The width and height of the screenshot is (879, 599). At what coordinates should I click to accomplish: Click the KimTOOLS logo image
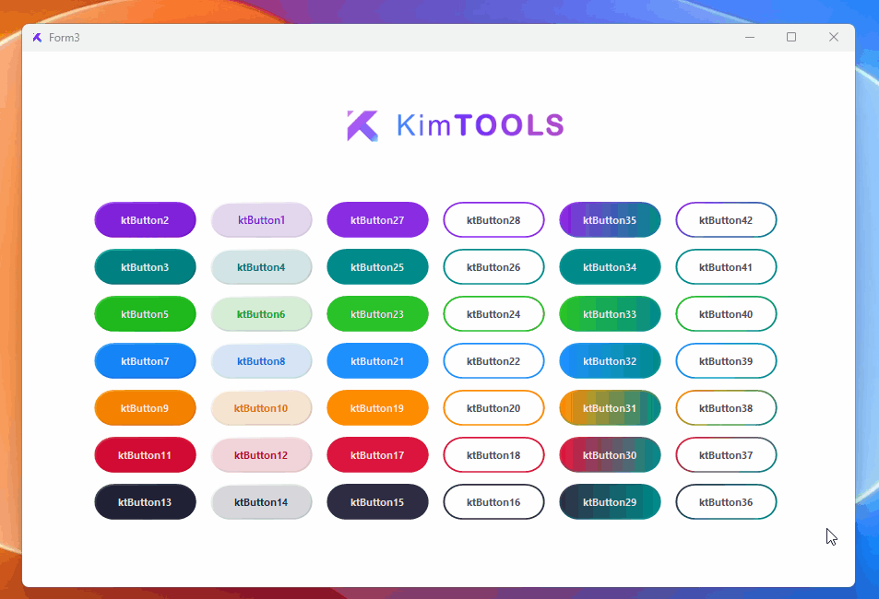(456, 125)
